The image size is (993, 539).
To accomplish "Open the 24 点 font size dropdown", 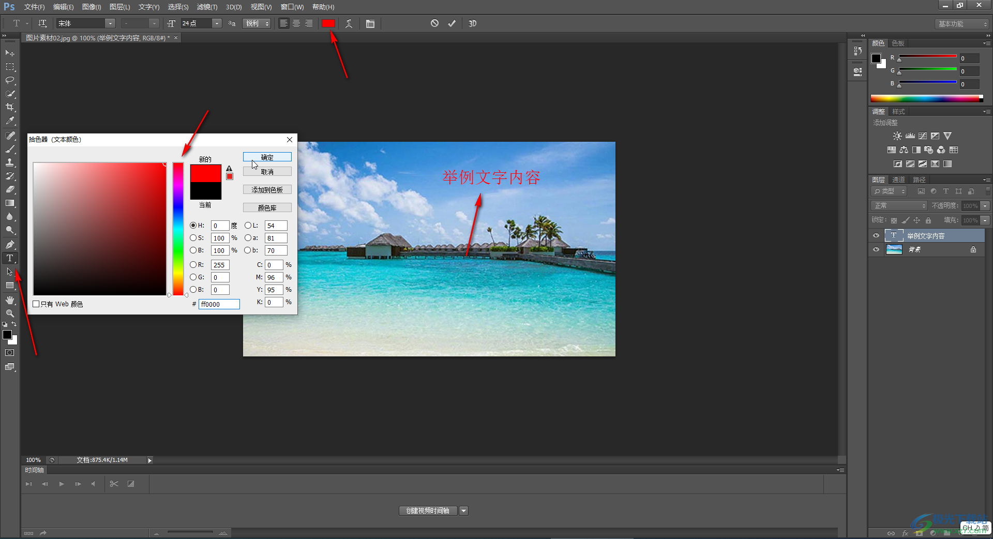I will tap(217, 23).
